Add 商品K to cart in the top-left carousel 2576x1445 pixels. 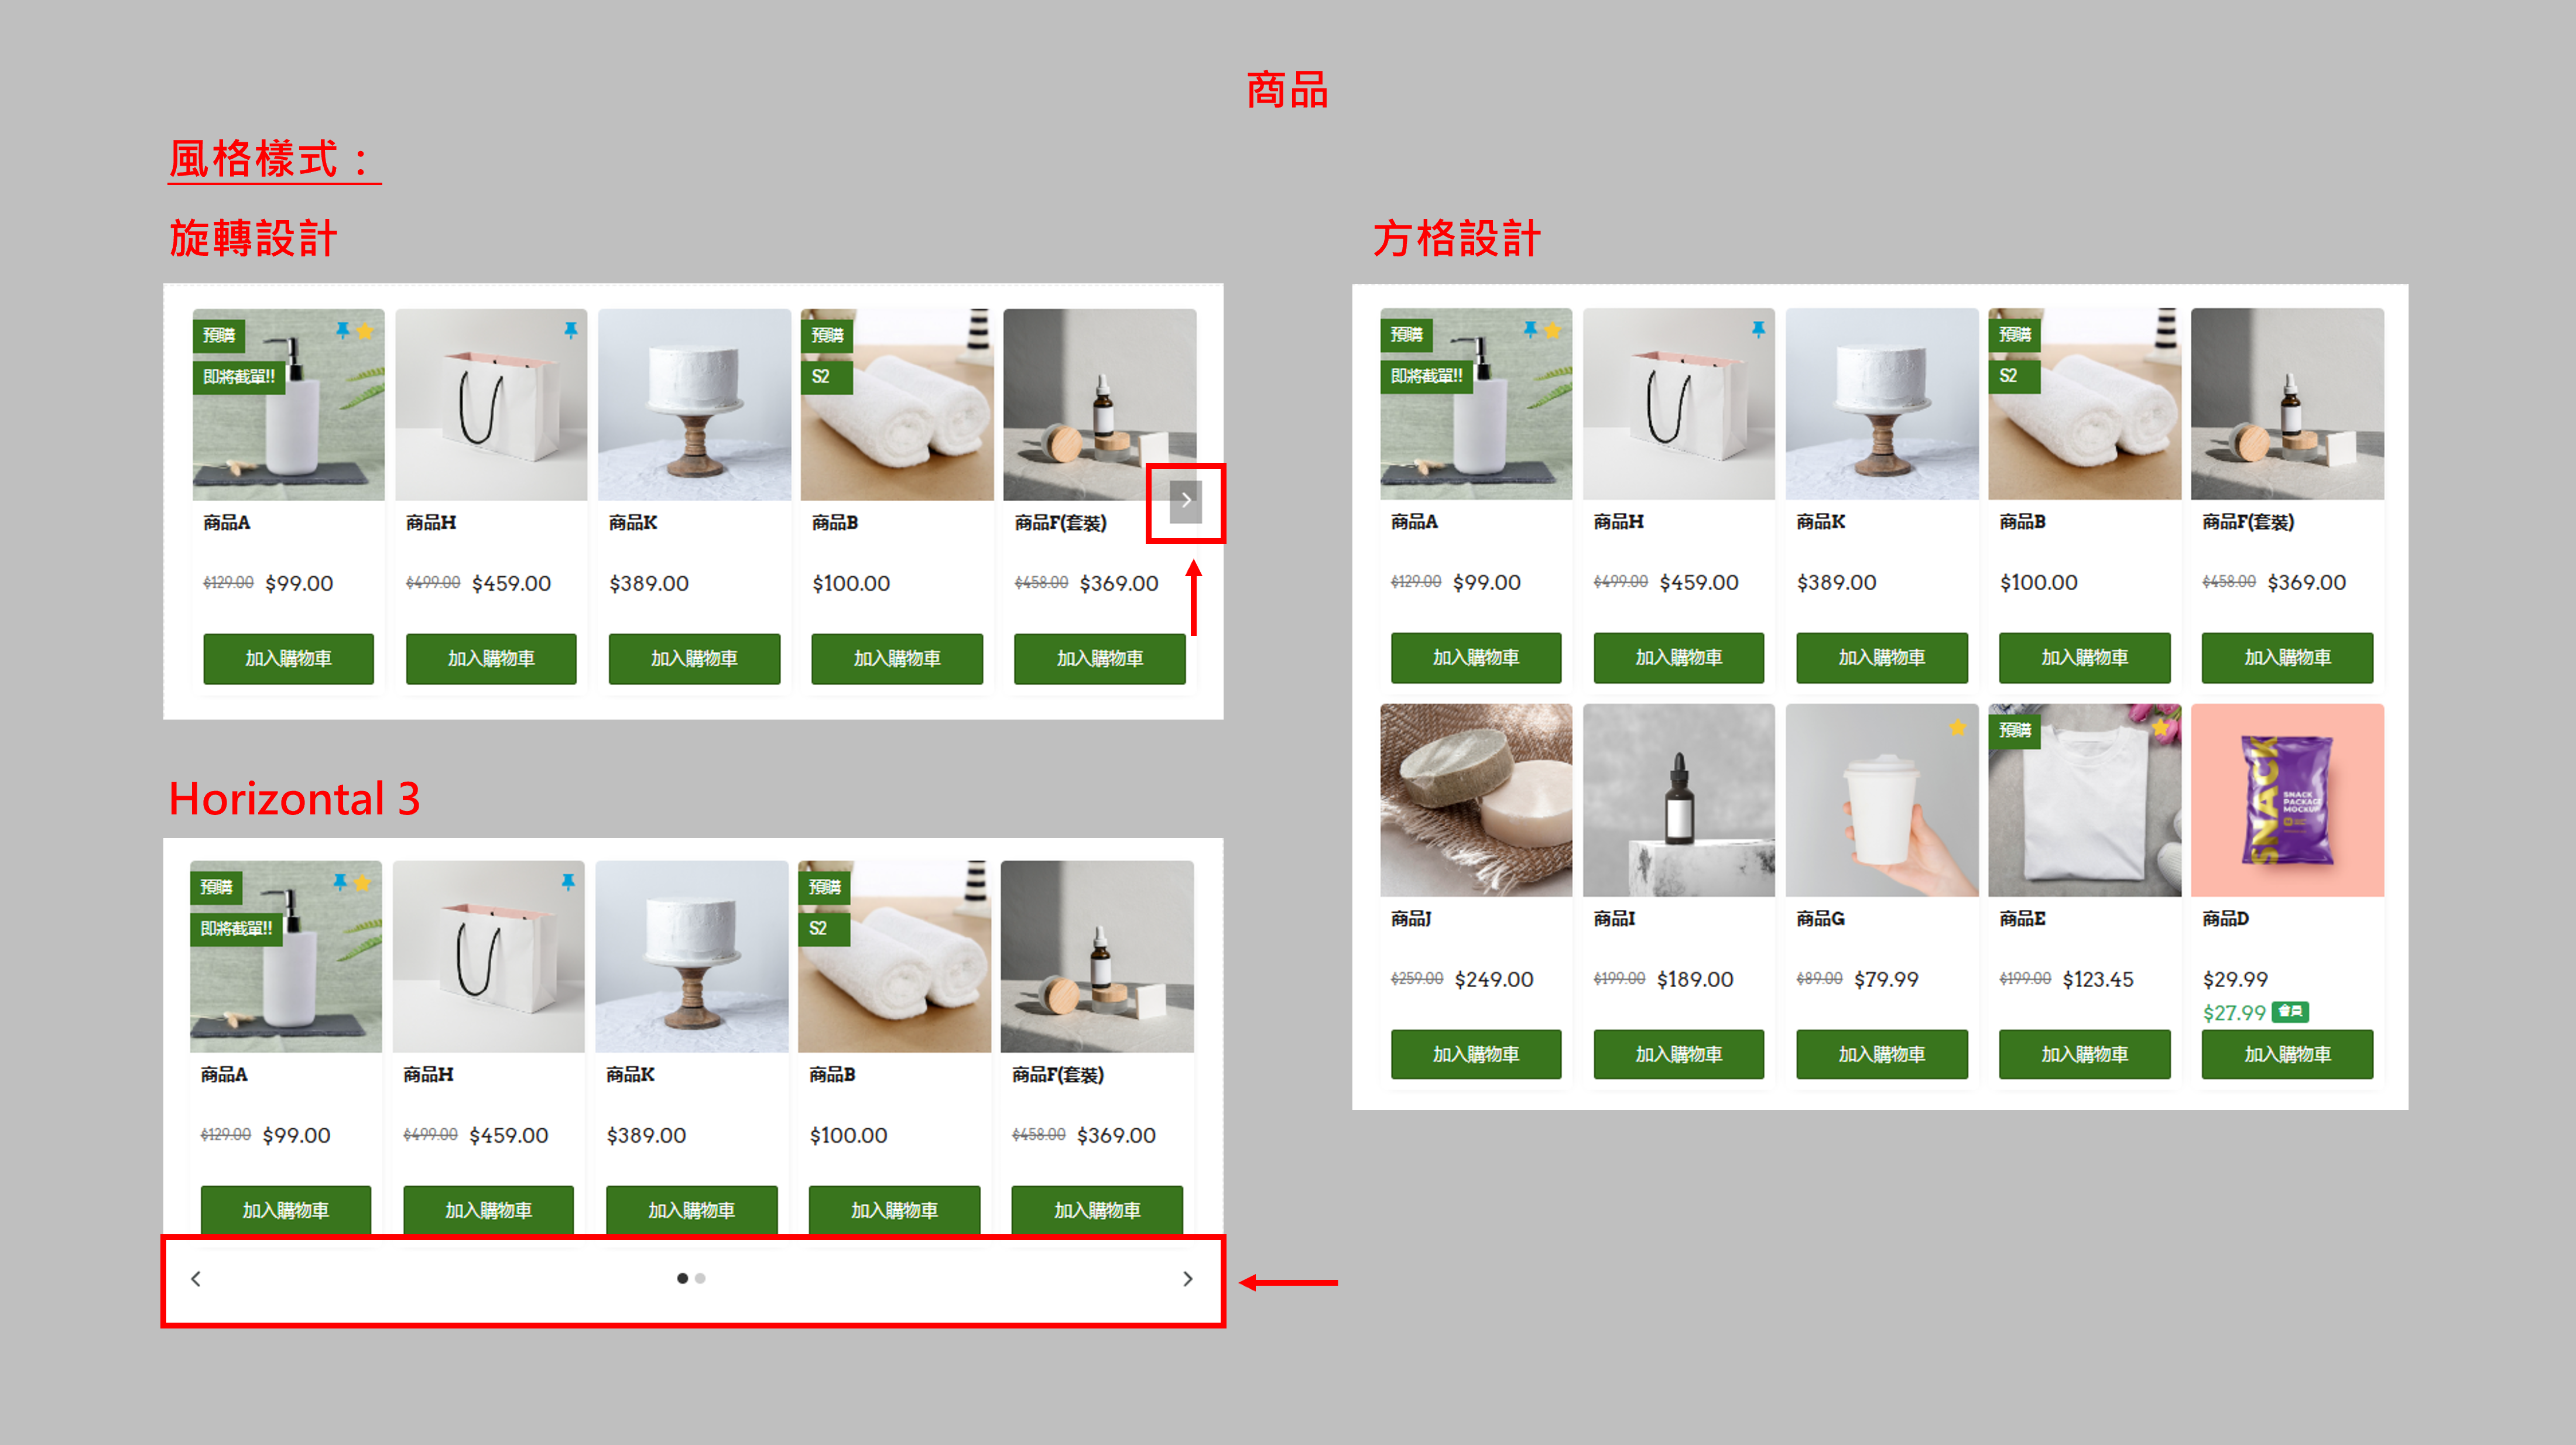pos(694,658)
